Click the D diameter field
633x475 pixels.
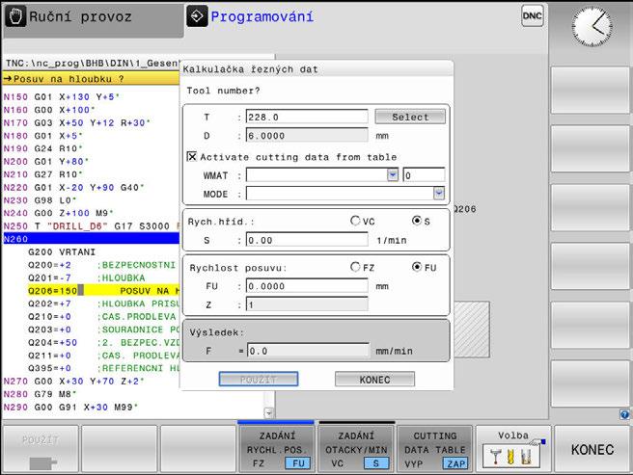point(307,136)
